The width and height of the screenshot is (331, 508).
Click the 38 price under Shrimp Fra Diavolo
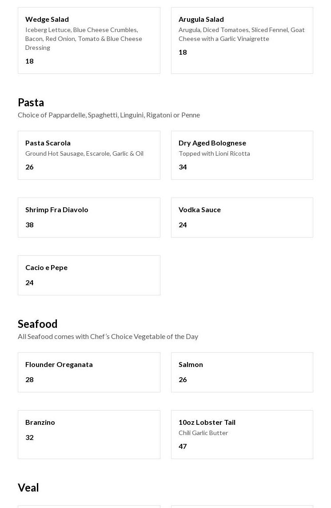pos(29,225)
